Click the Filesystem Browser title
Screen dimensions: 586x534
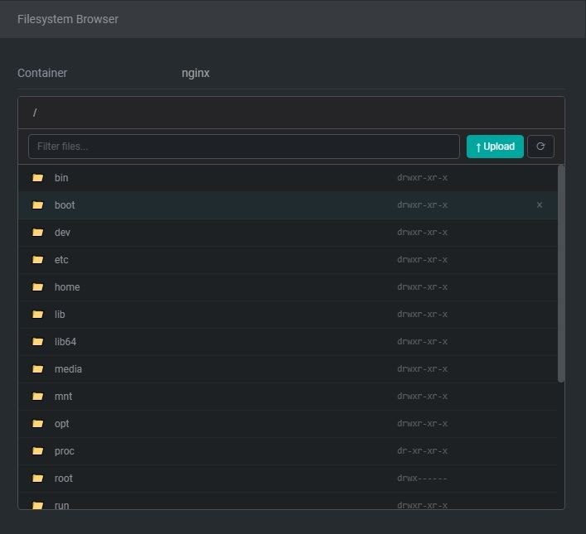[68, 19]
